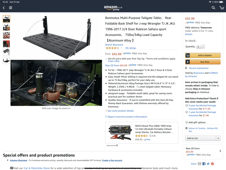Image resolution: width=226 pixels, height=170 pixels.
Task: Share the product on Twitter
Action: click(x=208, y=164)
